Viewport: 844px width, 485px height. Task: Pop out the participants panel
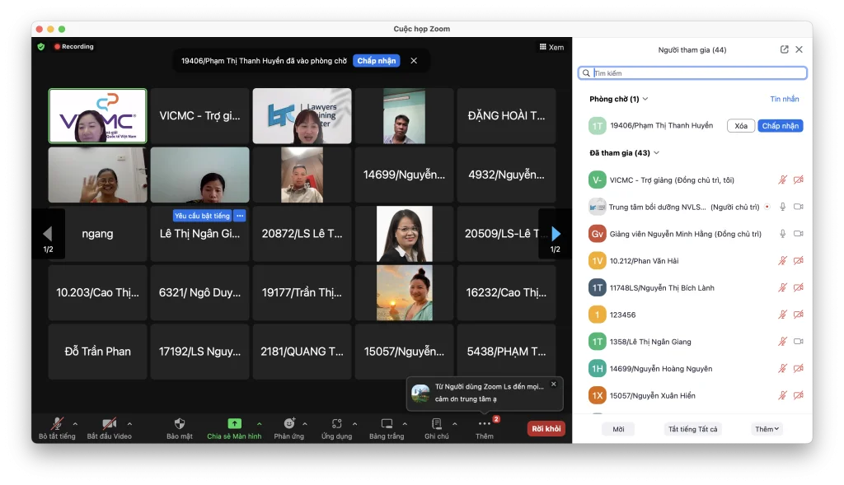coord(784,49)
